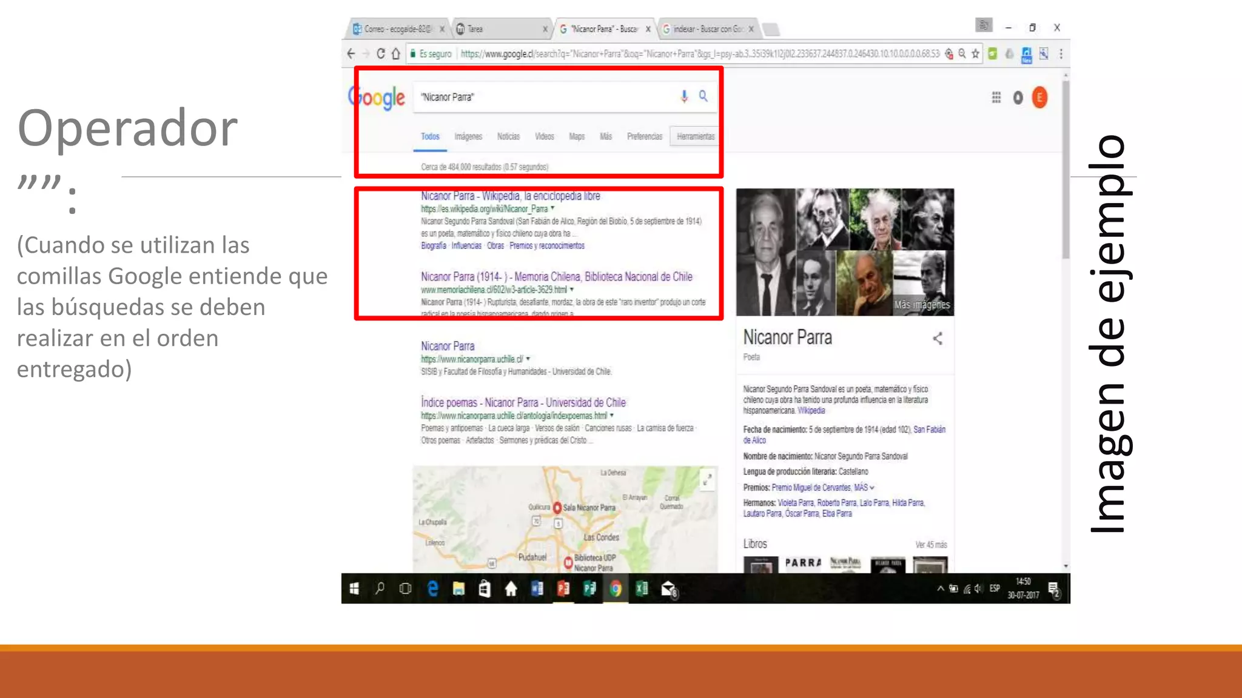Expand the map with the fullscreen icon

707,480
